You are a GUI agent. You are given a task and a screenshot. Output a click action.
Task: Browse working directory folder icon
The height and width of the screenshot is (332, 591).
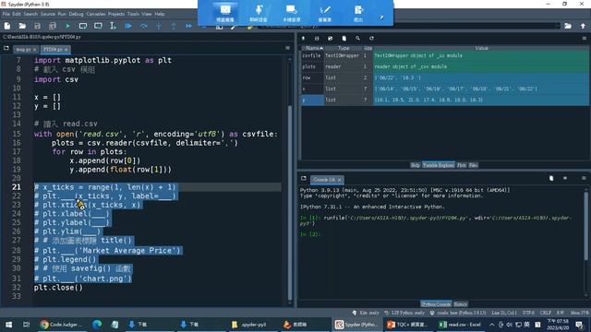coord(568,26)
